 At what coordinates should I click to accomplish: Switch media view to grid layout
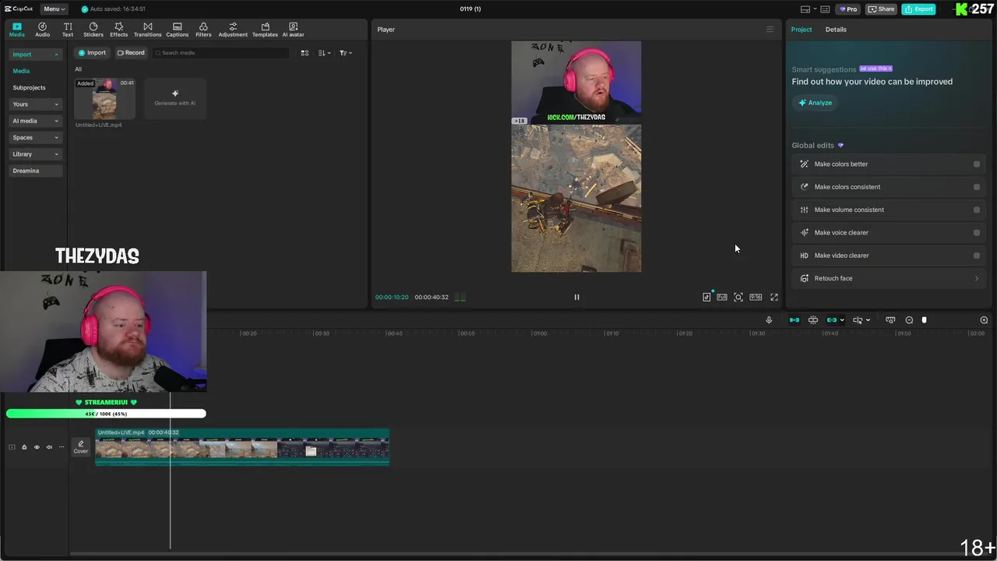pos(305,53)
